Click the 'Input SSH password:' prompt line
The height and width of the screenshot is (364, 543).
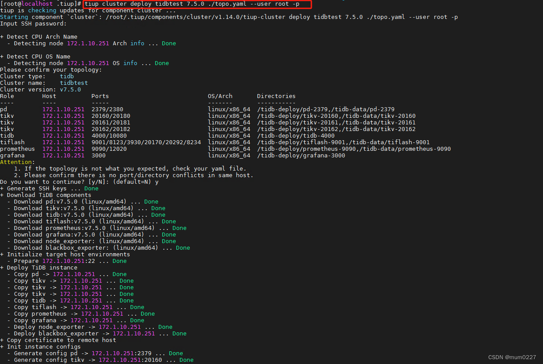[33, 24]
